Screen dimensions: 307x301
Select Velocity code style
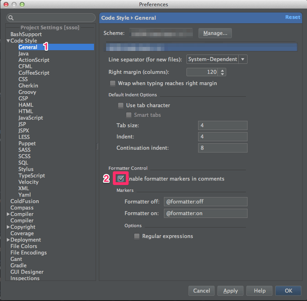pyautogui.click(x=29, y=182)
